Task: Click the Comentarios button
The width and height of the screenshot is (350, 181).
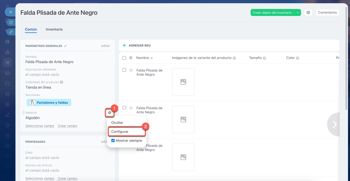Action: 327,13
